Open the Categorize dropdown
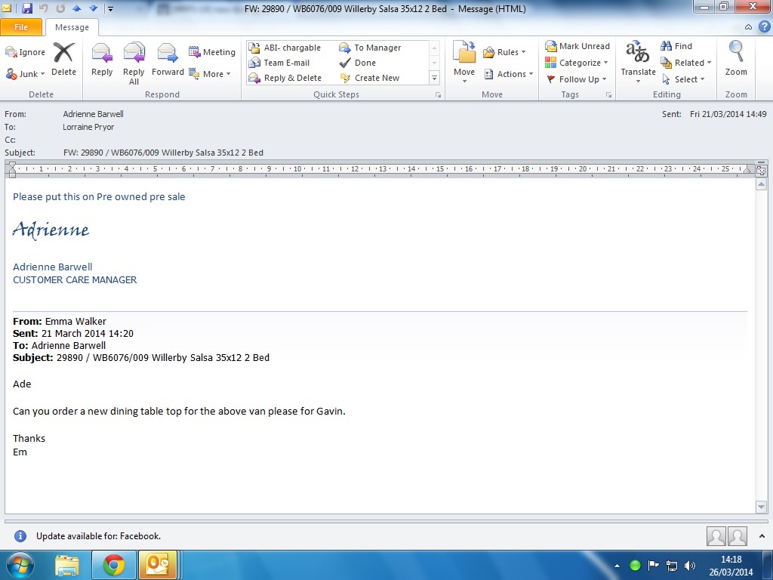 (577, 63)
